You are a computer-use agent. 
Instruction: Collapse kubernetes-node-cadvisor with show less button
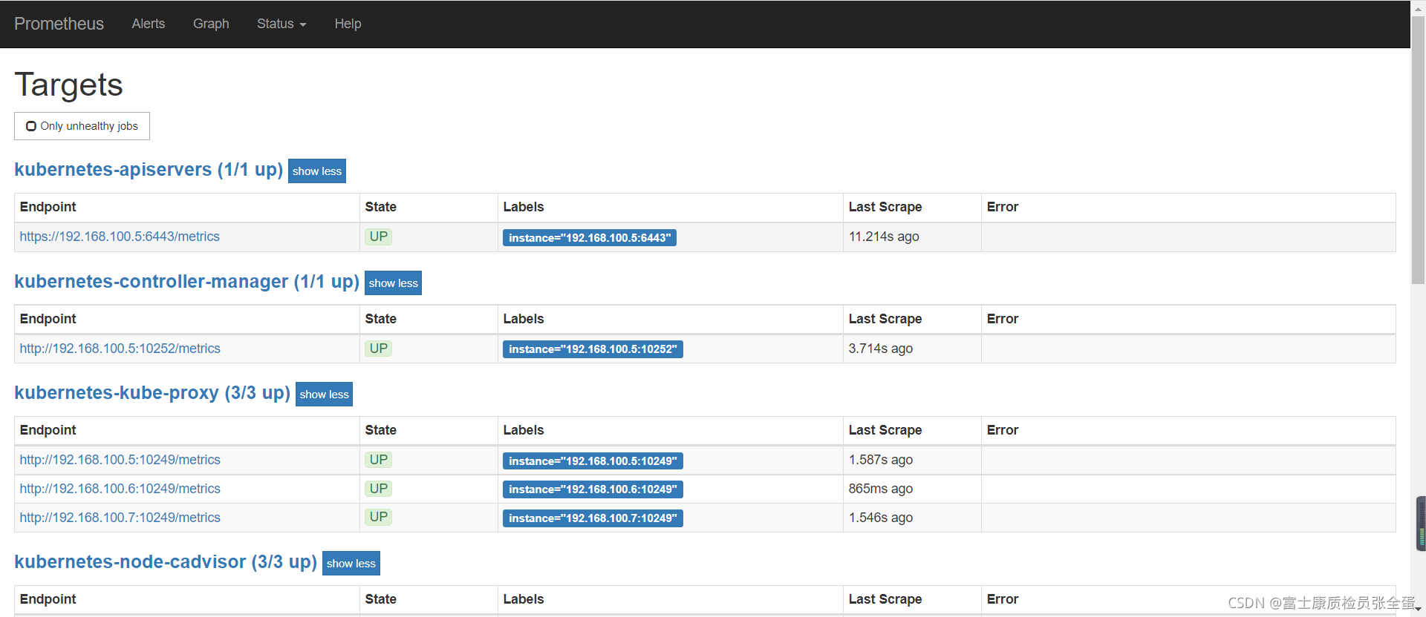tap(351, 564)
